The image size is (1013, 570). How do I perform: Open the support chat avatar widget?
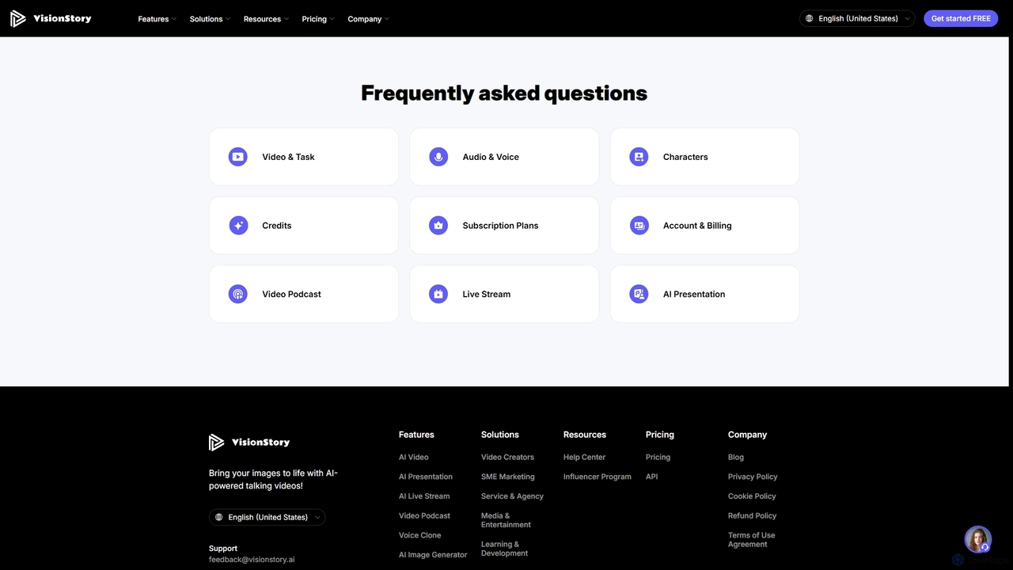pyautogui.click(x=978, y=539)
